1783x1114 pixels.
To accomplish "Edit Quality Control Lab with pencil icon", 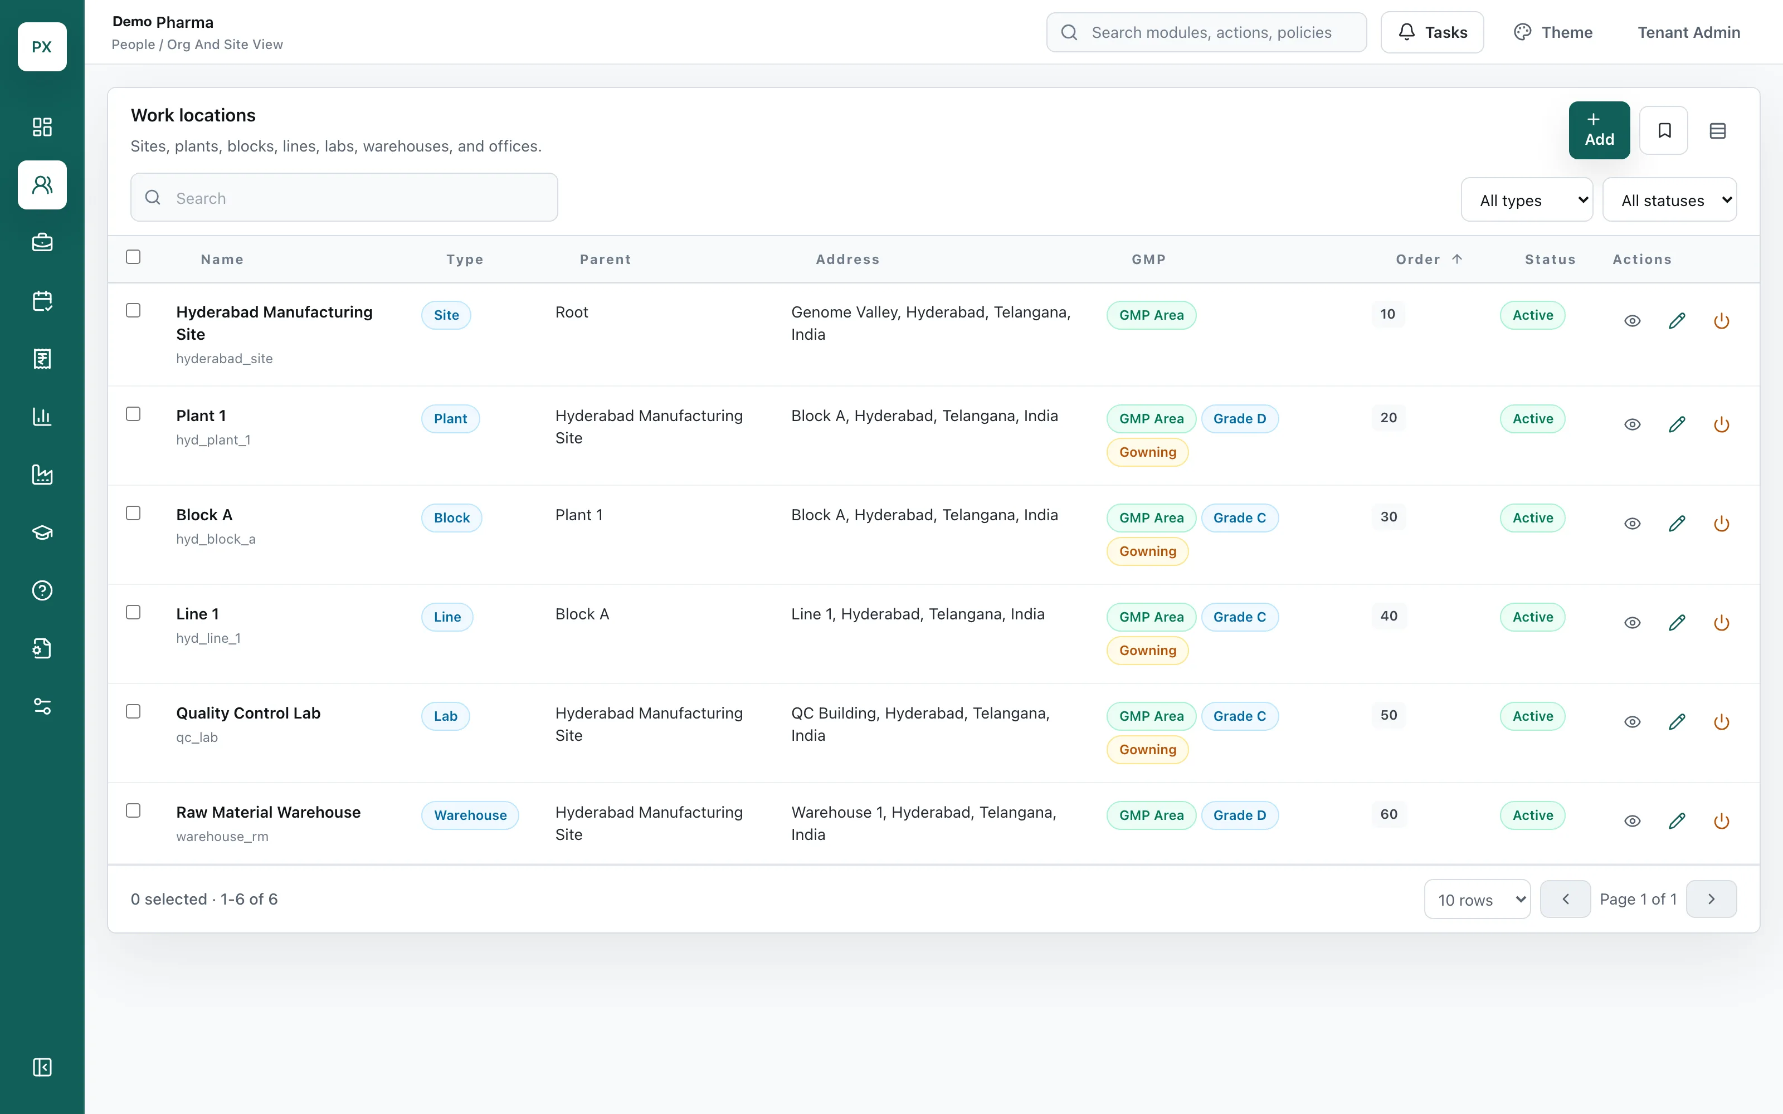I will (1677, 722).
